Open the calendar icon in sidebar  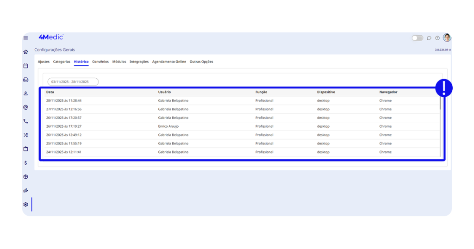click(25, 66)
